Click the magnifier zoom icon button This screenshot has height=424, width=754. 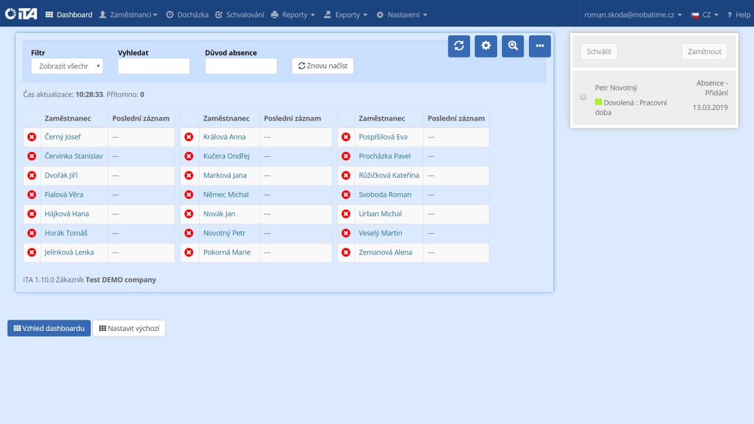tap(512, 46)
